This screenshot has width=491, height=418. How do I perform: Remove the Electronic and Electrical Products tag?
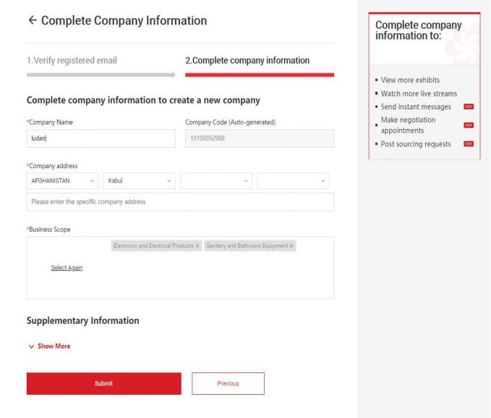(197, 246)
